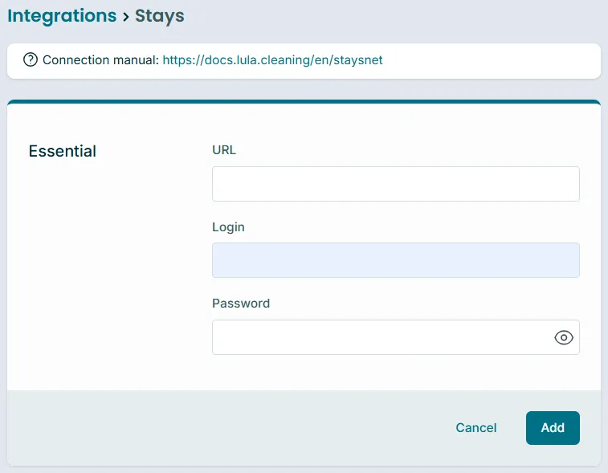Image resolution: width=608 pixels, height=473 pixels.
Task: Open the Integrations breadcrumb link
Action: click(x=62, y=16)
